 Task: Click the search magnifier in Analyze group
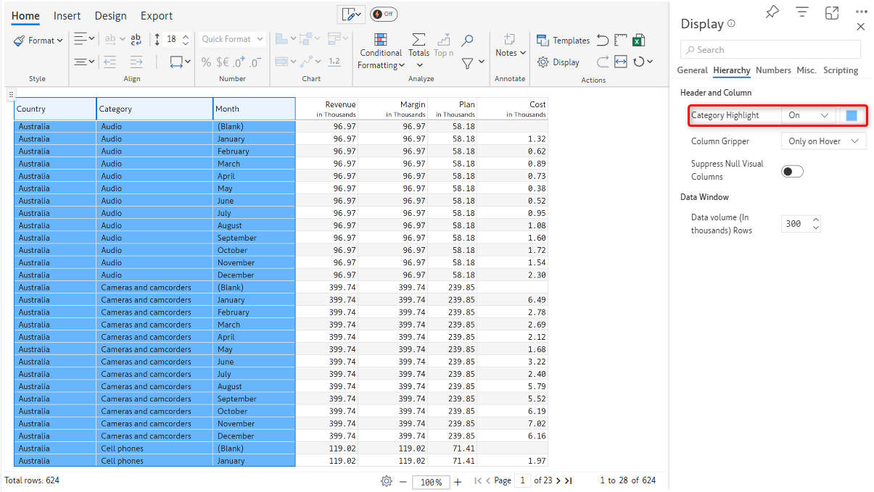467,41
